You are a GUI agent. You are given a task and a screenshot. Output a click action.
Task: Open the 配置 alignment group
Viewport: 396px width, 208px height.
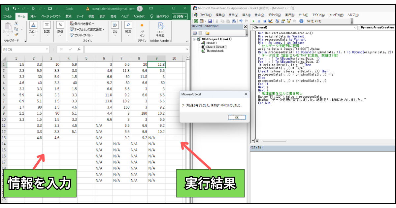[x=47, y=29]
